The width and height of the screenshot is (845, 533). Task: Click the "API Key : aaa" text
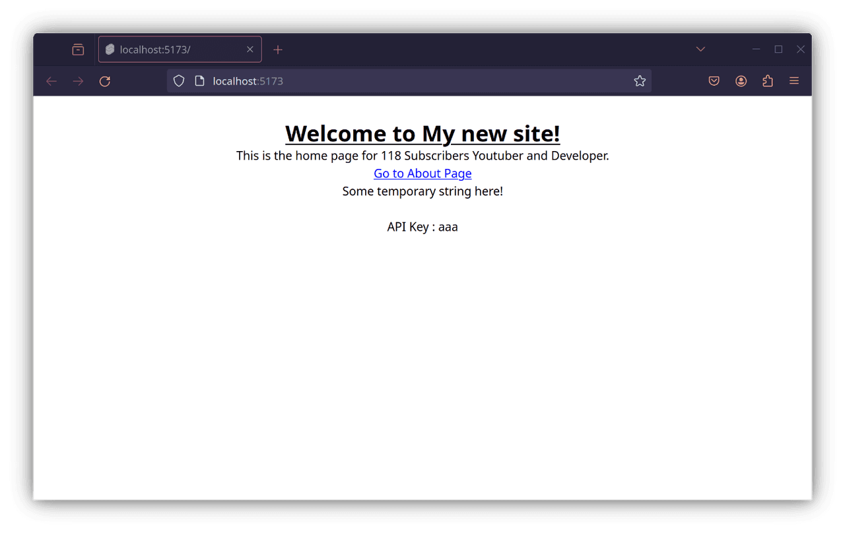[422, 227]
